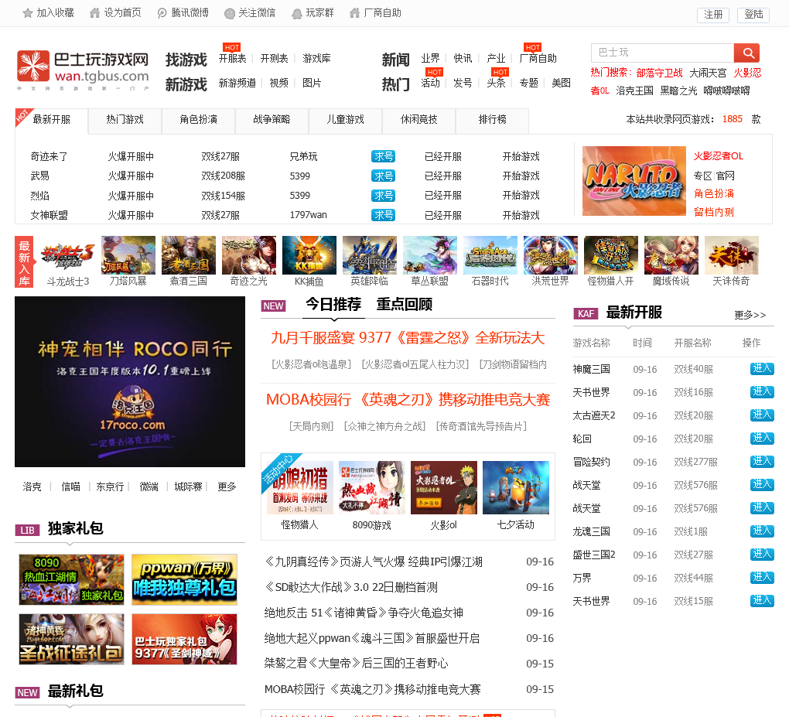Screen dimensions: 789x717
Task: Open the 新游频道 nav link
Action: click(237, 83)
